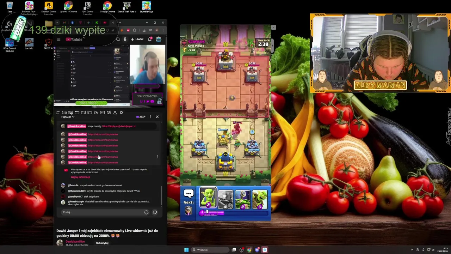
Task: Click the chat scrollbar thumb
Action: coord(162,196)
